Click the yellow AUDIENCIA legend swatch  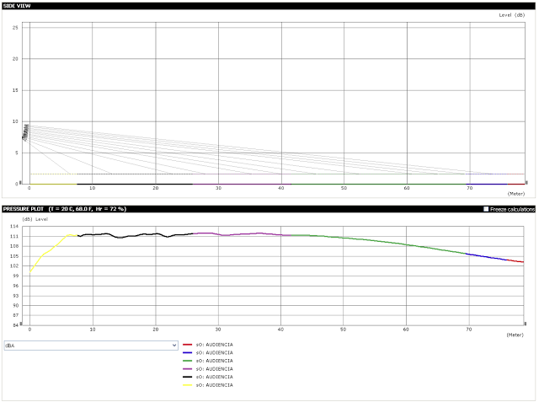[x=187, y=384]
